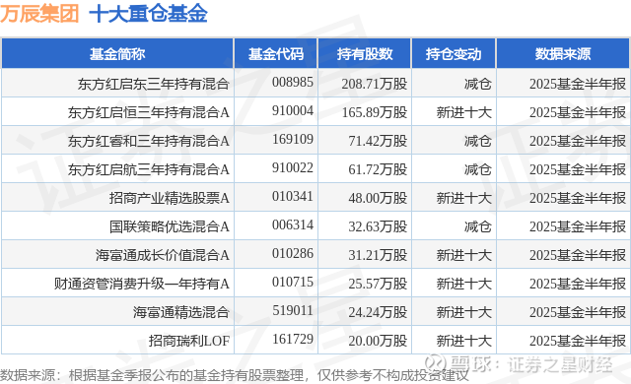The width and height of the screenshot is (631, 384).
Task: Select fund 招商产业精选股票A
Action: click(x=169, y=198)
